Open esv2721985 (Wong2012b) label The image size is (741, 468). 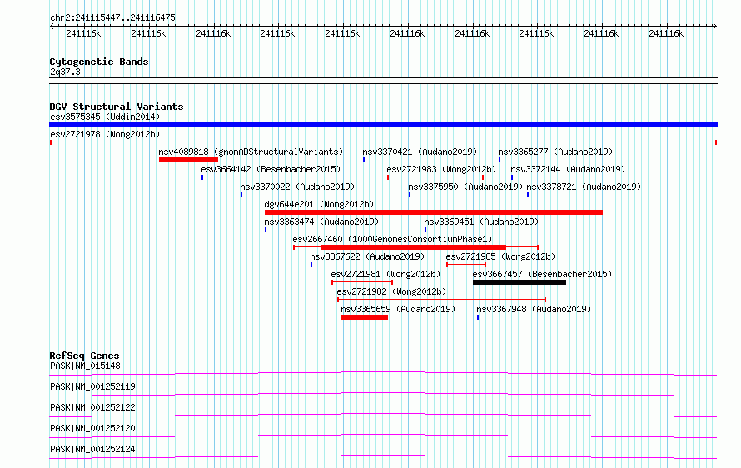[500, 256]
